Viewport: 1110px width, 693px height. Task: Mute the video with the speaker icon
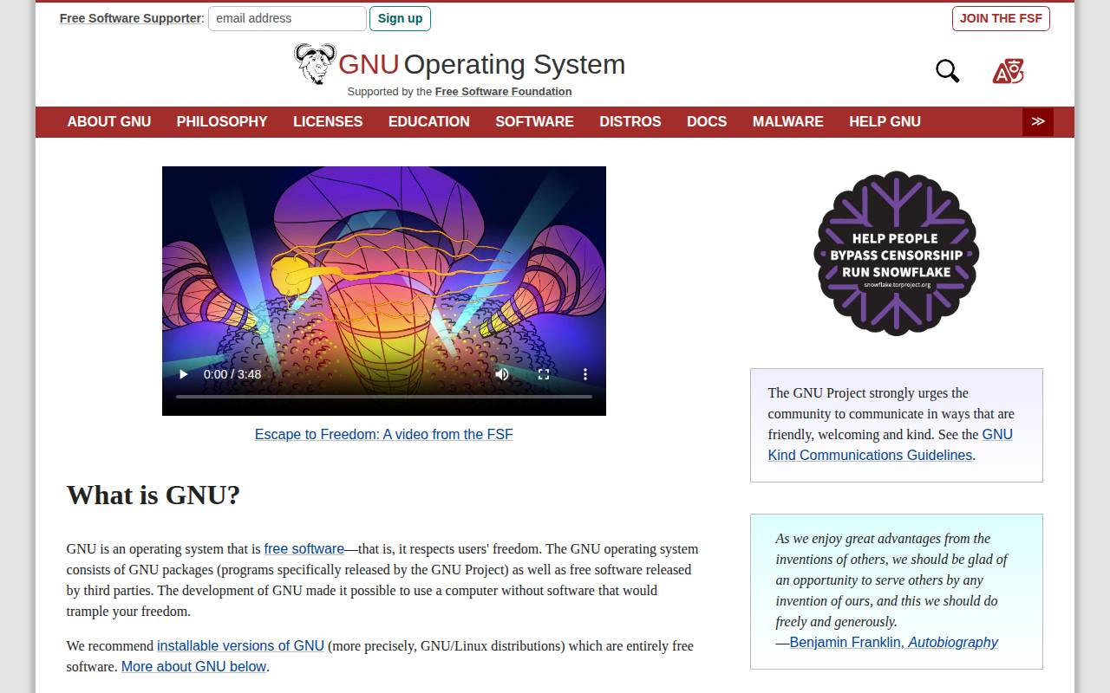(502, 374)
